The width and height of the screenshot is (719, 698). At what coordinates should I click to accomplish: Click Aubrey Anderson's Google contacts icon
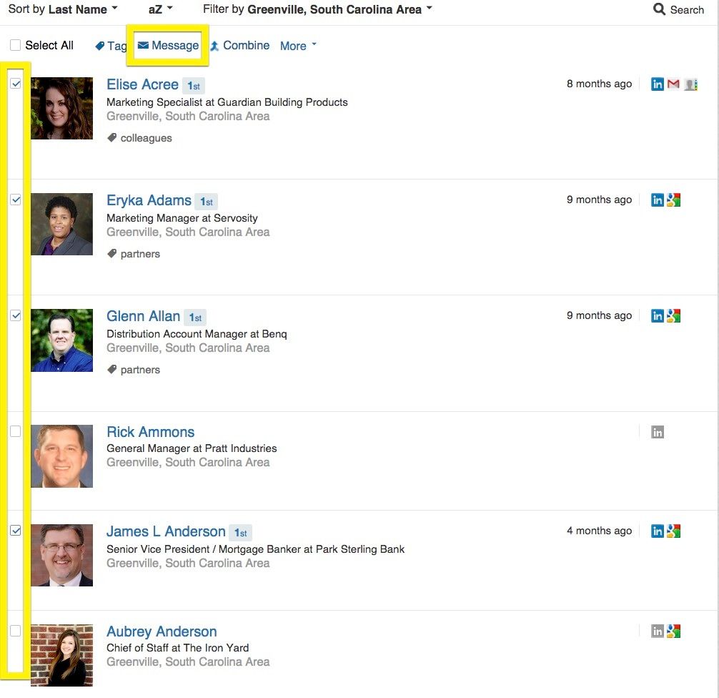(673, 631)
